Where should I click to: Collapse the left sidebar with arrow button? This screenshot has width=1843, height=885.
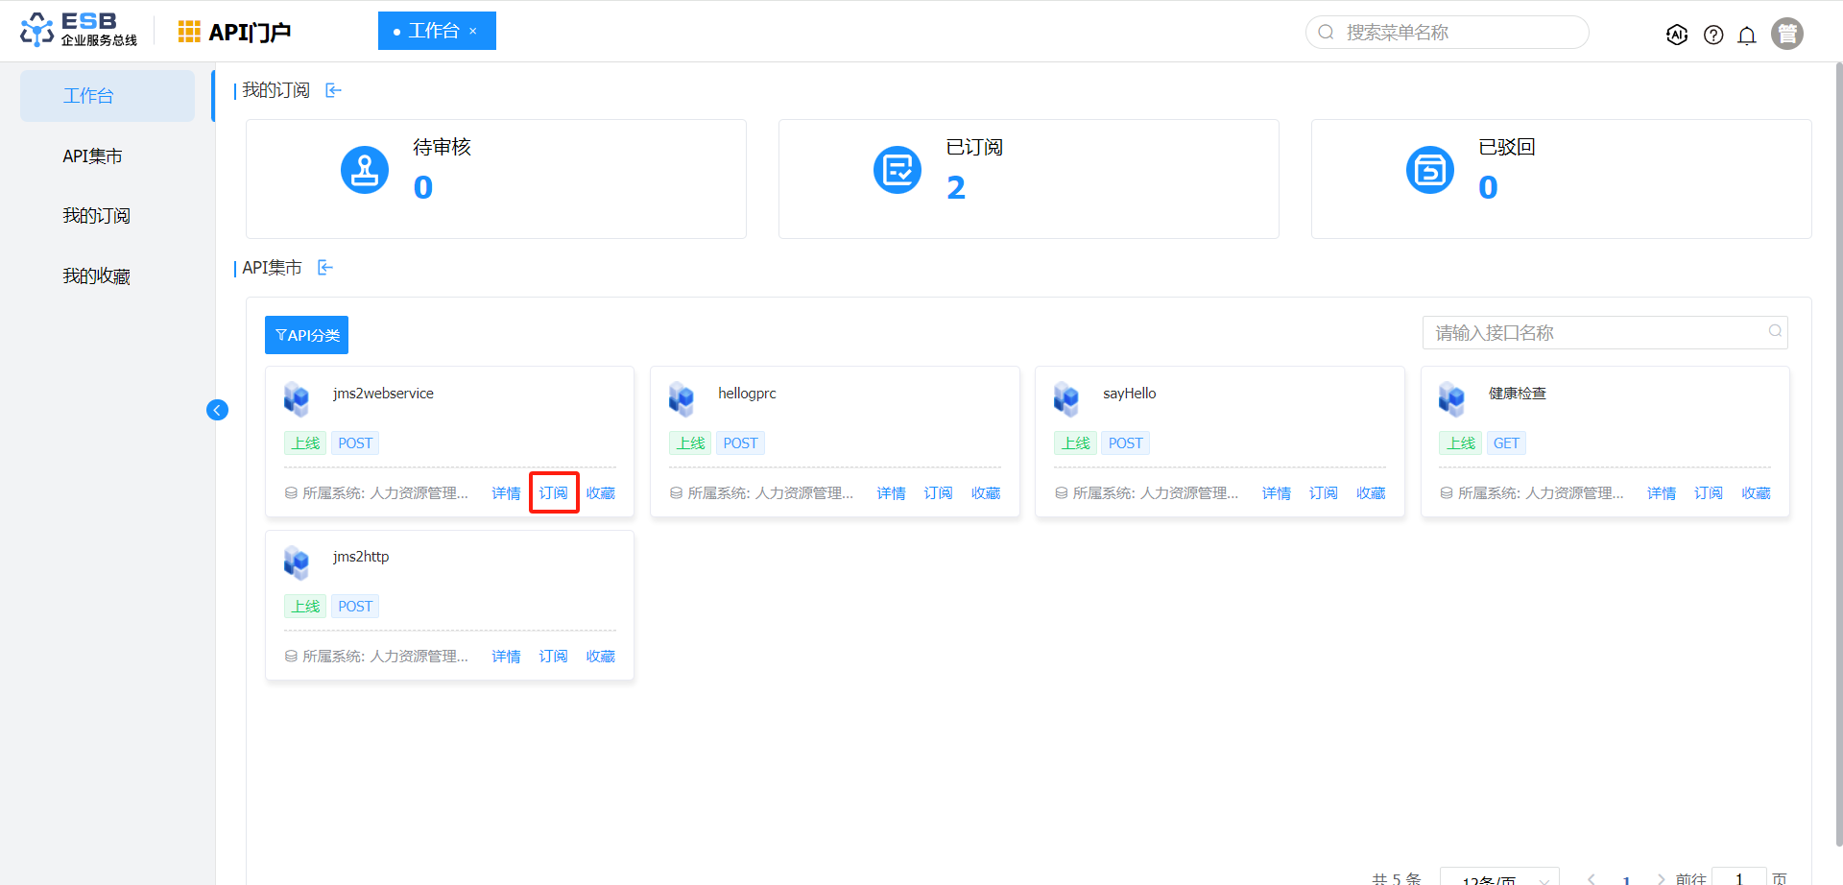click(x=217, y=410)
